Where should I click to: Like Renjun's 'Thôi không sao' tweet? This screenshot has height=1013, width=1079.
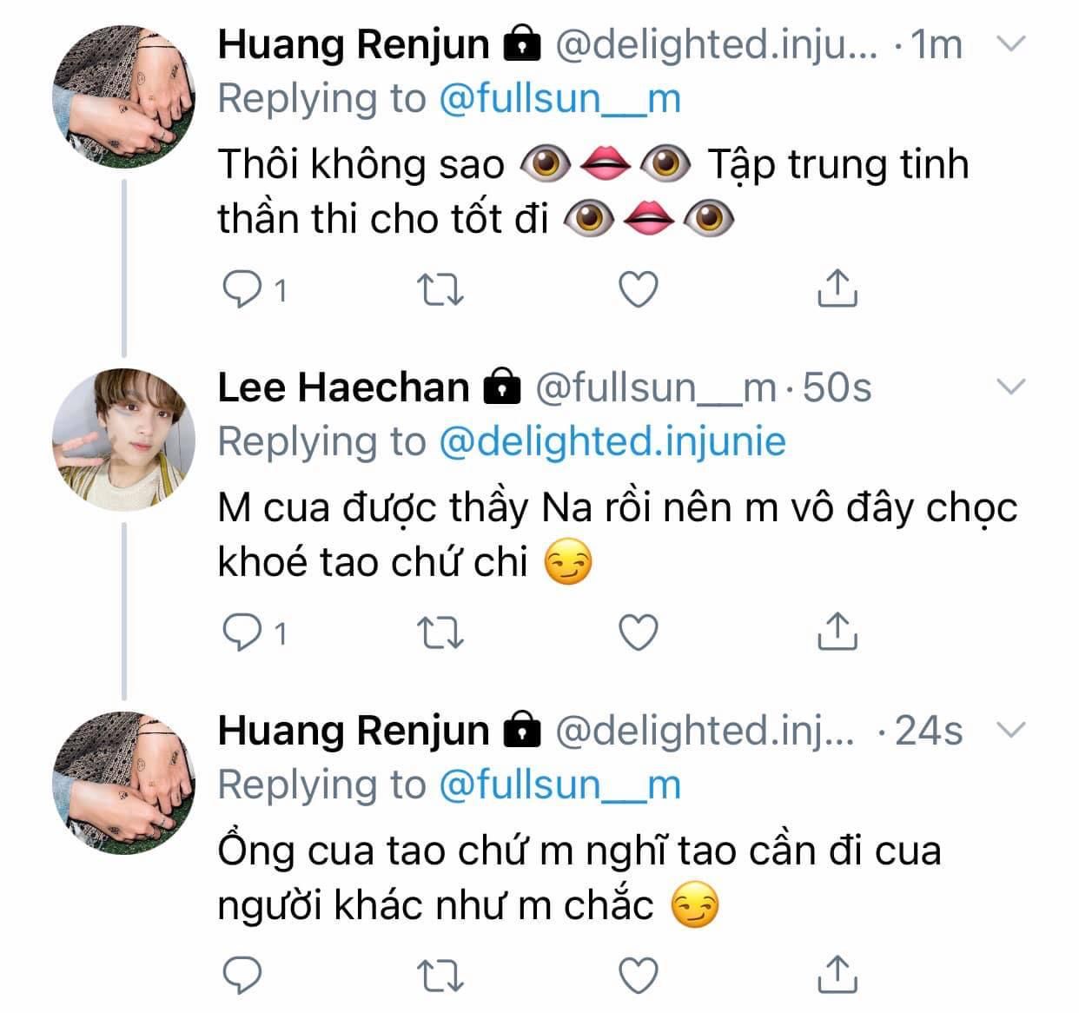coord(640,289)
